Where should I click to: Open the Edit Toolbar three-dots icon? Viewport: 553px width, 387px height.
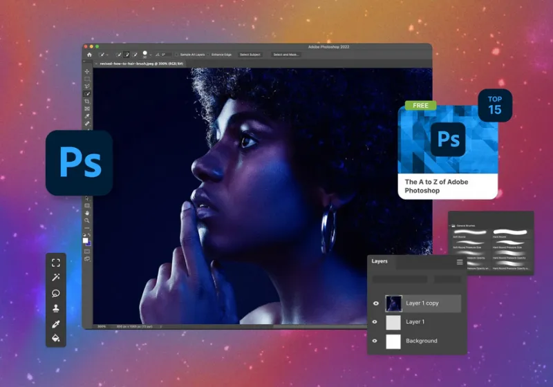click(x=87, y=228)
